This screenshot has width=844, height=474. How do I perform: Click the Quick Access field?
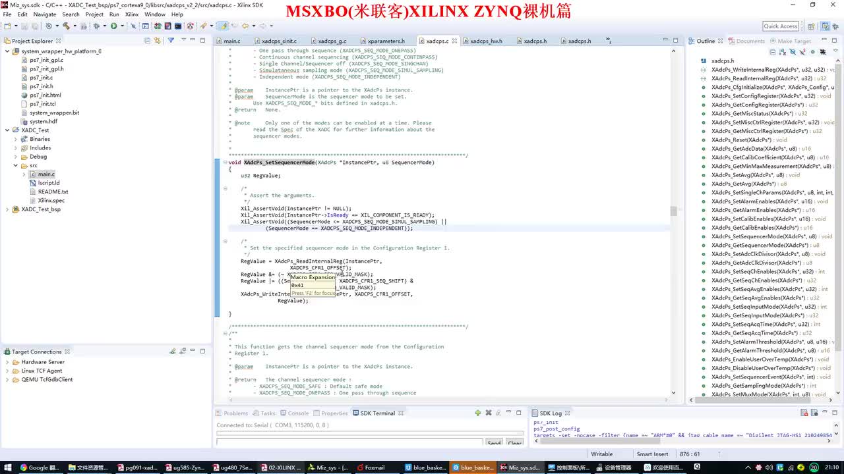pos(781,26)
